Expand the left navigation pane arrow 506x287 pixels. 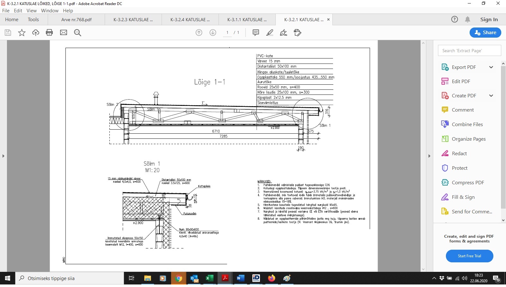click(x=3, y=156)
